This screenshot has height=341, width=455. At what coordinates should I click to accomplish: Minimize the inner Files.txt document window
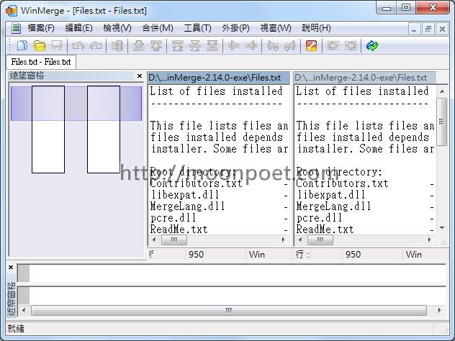415,29
